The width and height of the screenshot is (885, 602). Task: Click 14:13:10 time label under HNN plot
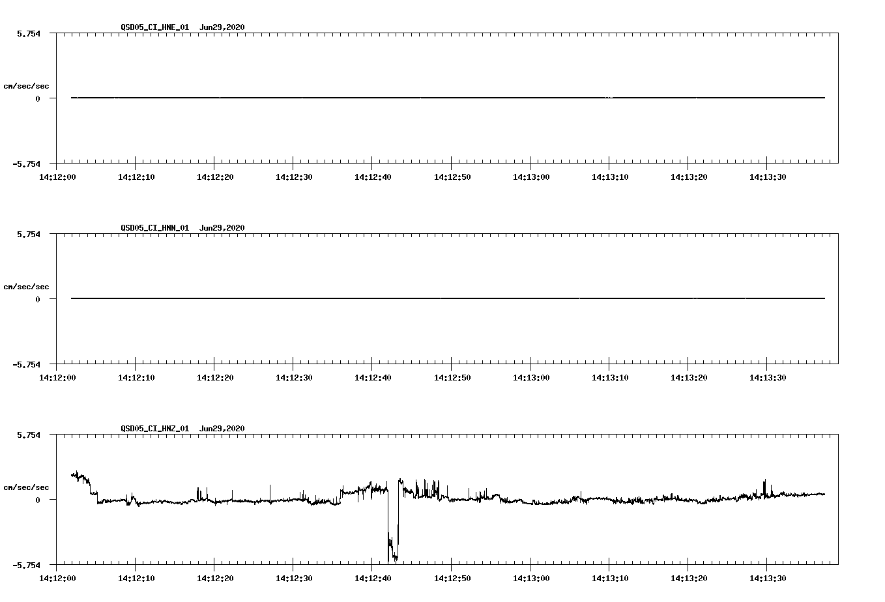609,377
